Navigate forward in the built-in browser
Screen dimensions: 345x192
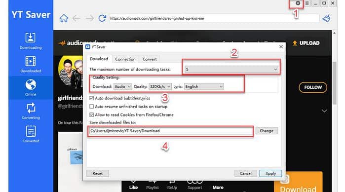click(x=89, y=18)
